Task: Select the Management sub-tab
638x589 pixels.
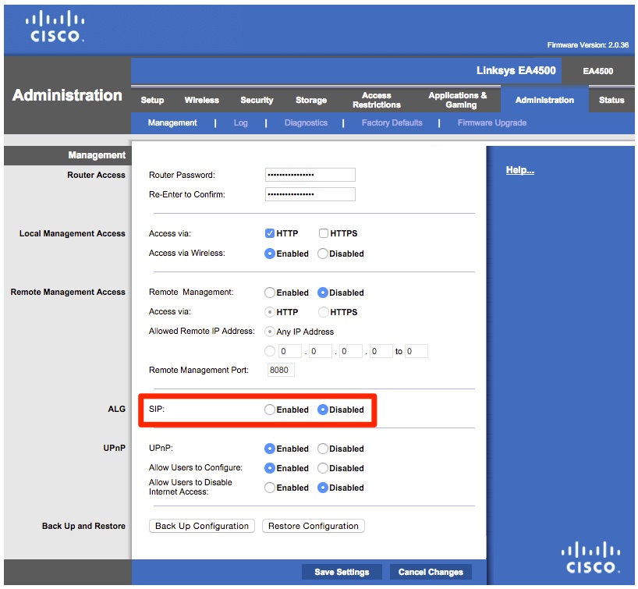Action: coord(172,123)
